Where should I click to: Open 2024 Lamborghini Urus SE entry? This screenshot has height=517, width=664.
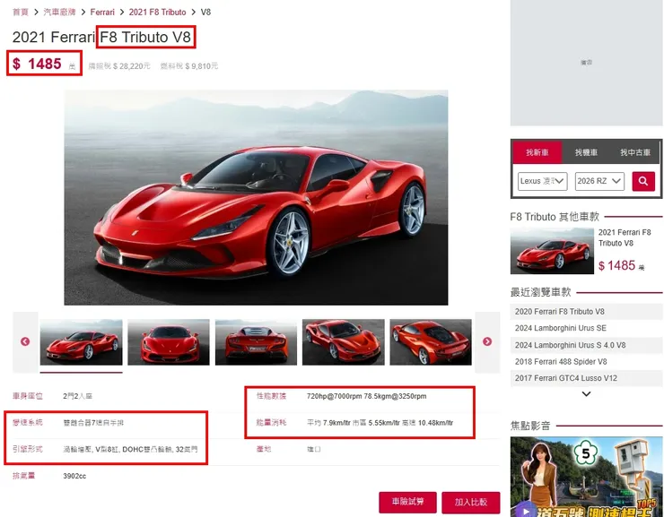click(x=586, y=328)
